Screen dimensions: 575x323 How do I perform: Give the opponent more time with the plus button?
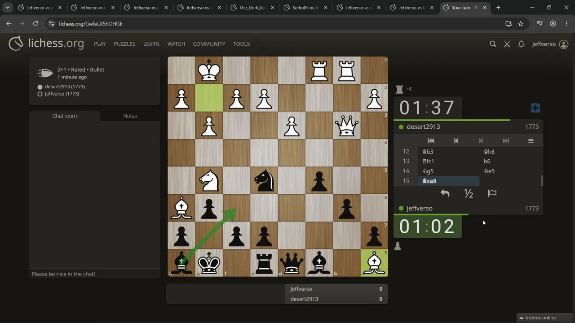(x=535, y=108)
